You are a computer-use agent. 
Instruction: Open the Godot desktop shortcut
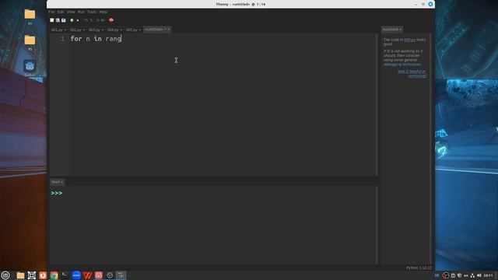pos(30,66)
